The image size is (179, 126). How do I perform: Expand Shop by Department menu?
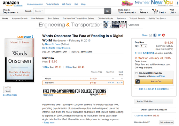11,11
